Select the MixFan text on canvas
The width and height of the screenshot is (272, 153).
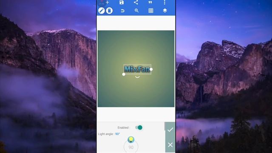[x=137, y=69]
